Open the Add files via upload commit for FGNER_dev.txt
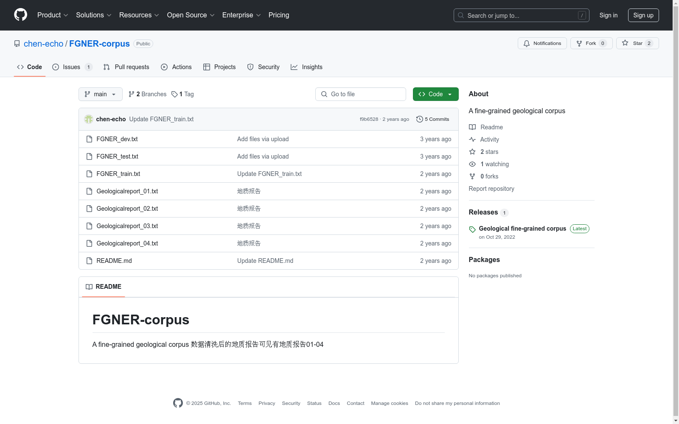The width and height of the screenshot is (679, 424). pos(263,139)
